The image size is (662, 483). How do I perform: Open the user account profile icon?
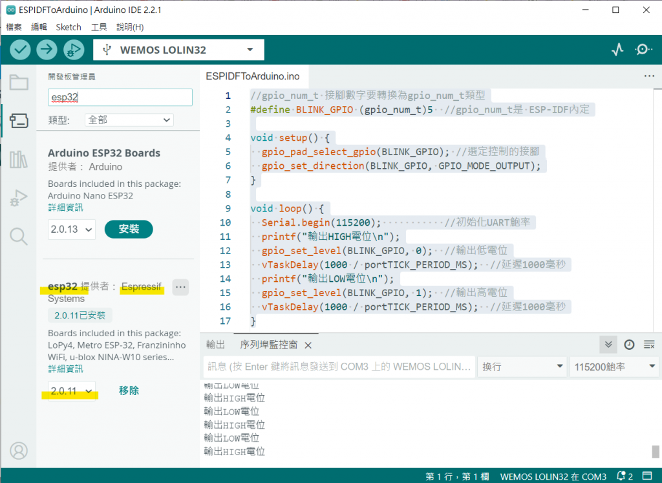coord(19,451)
